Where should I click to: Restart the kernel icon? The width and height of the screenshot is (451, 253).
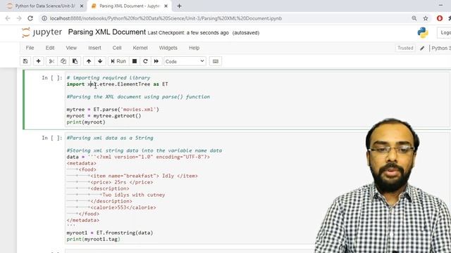[x=145, y=61]
